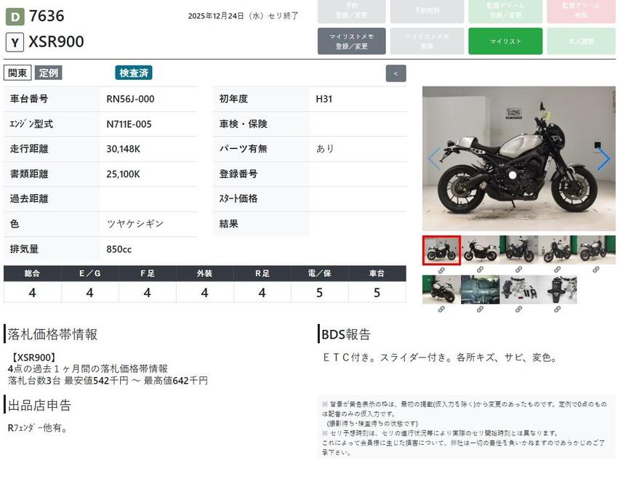
Task: Click マイリストメモ 登録/変更 button
Action: (x=351, y=41)
